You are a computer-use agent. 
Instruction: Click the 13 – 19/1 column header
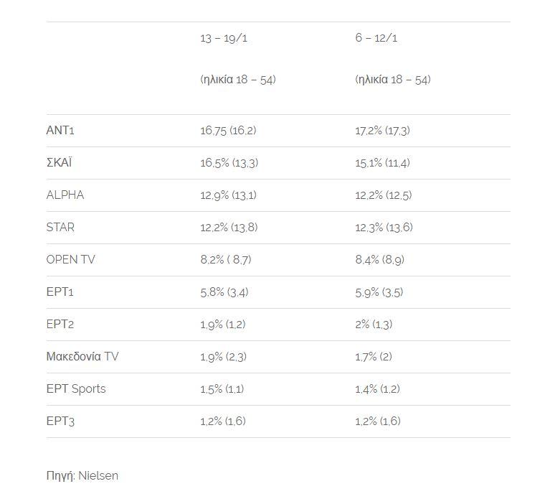(224, 38)
